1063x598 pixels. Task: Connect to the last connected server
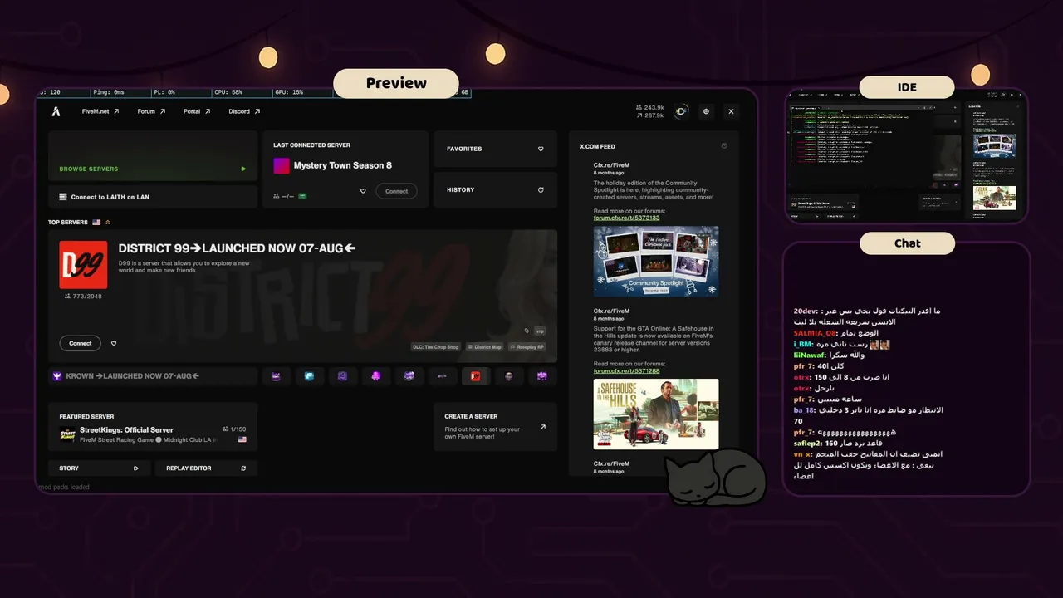396,191
